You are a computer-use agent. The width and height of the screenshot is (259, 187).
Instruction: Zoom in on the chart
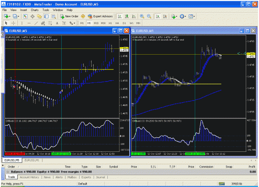[142, 16]
